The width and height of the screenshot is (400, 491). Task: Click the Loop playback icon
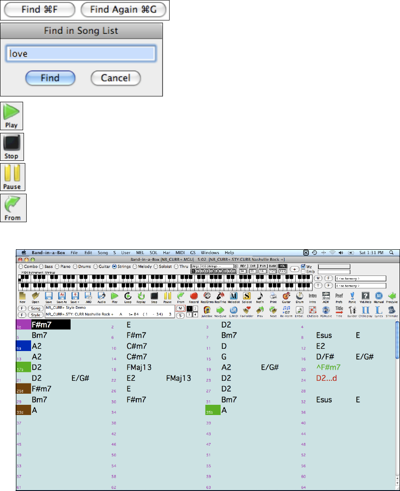pos(128,297)
